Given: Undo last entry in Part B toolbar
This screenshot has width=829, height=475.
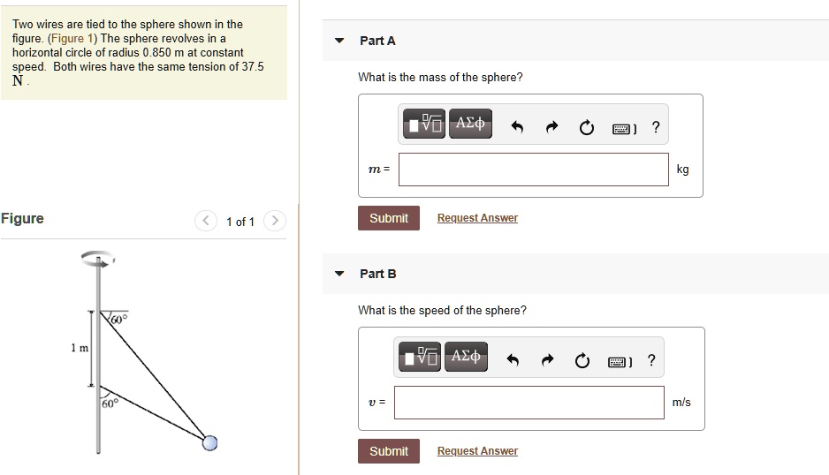Looking at the screenshot, I should click(514, 361).
